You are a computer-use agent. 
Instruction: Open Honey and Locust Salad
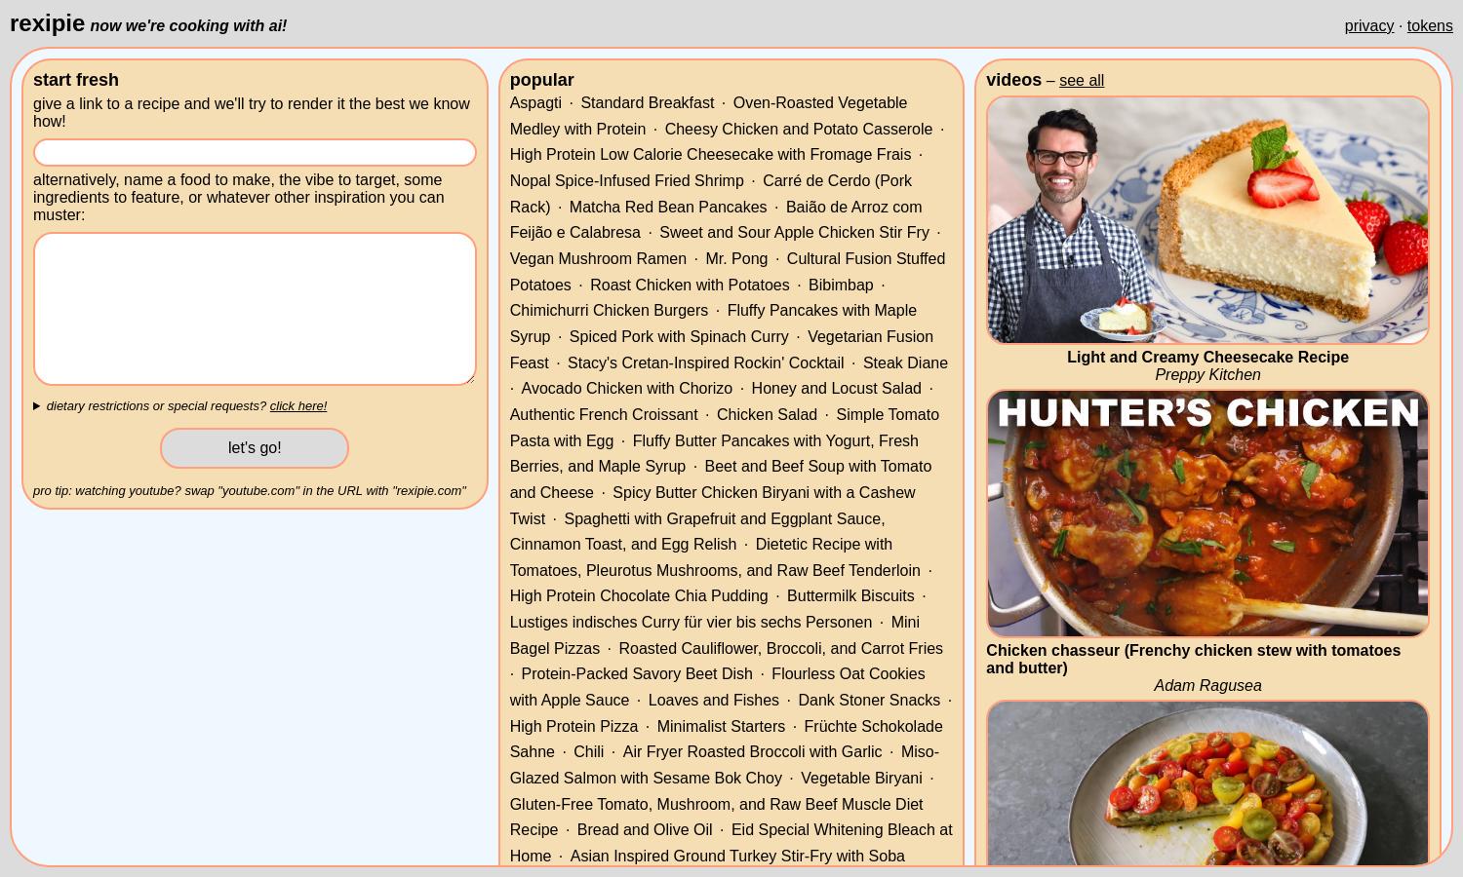(x=836, y=389)
